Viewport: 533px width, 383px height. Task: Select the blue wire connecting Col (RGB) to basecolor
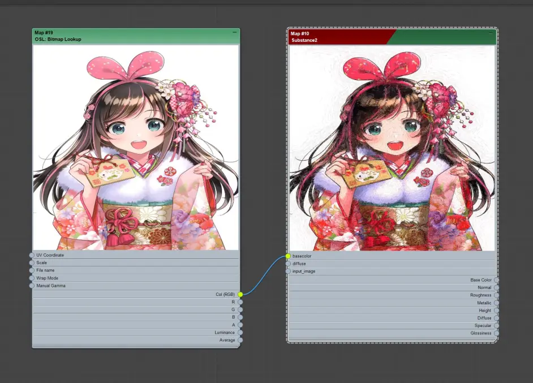coord(264,276)
